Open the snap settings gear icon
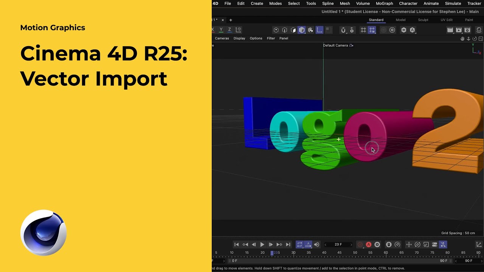 point(352,30)
